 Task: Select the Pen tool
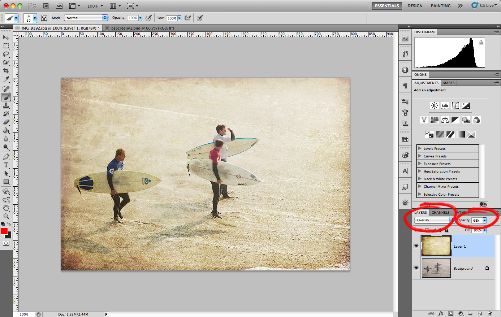pos(6,157)
